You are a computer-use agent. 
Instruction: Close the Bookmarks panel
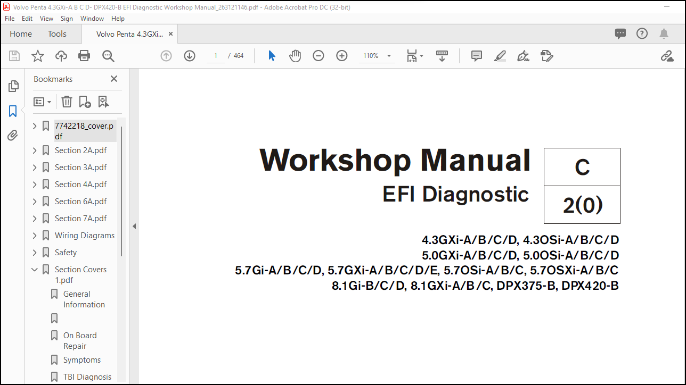pos(113,79)
